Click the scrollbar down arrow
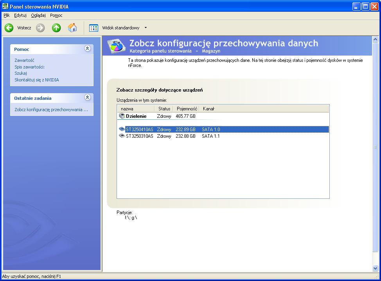 coord(375,268)
